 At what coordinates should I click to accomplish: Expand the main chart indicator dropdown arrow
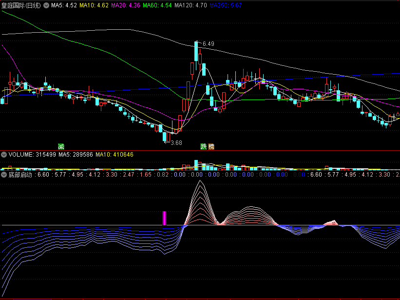[x=46, y=5]
